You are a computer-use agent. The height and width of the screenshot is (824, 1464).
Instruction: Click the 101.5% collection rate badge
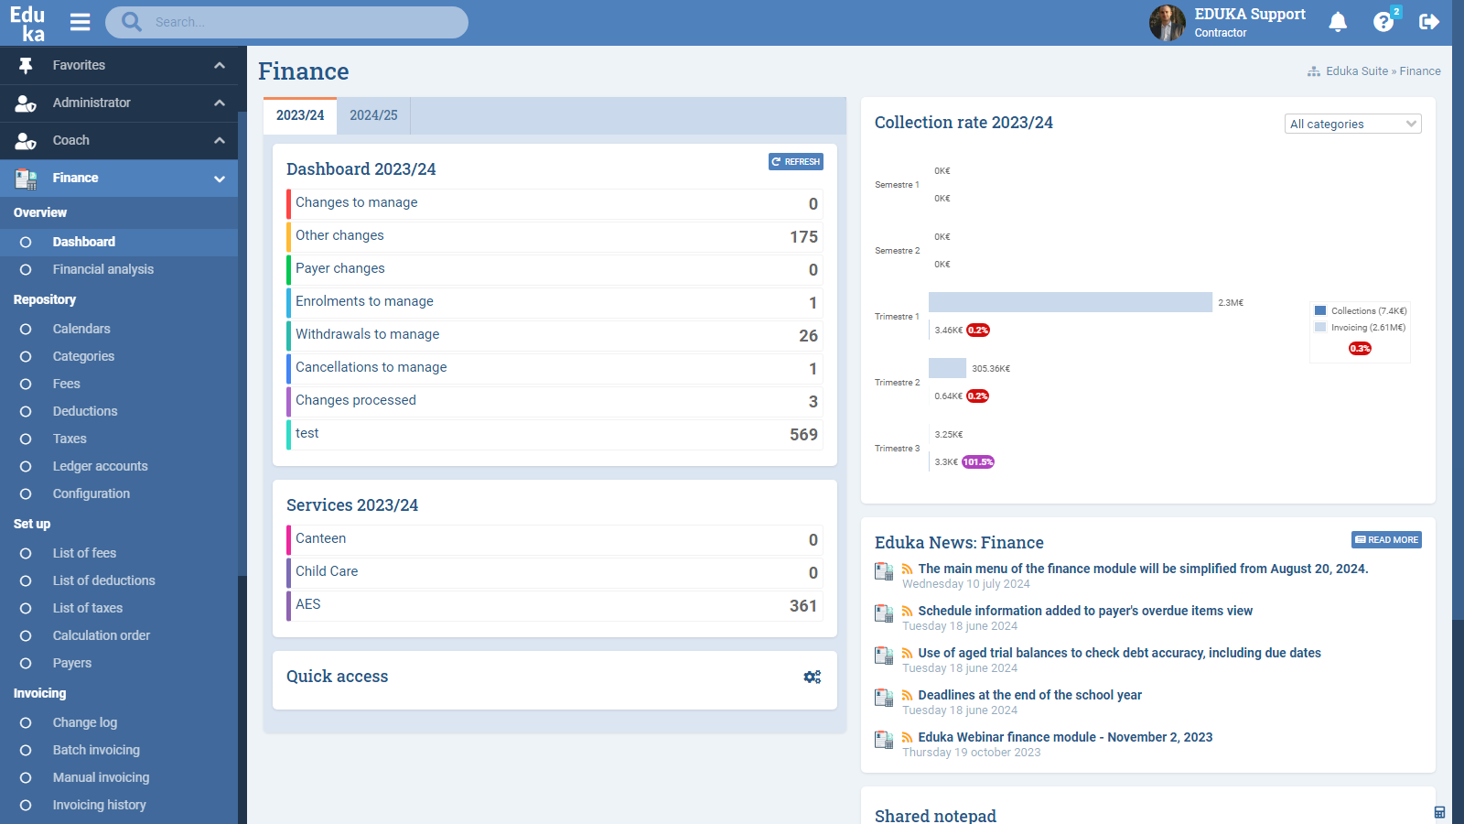pos(978,462)
